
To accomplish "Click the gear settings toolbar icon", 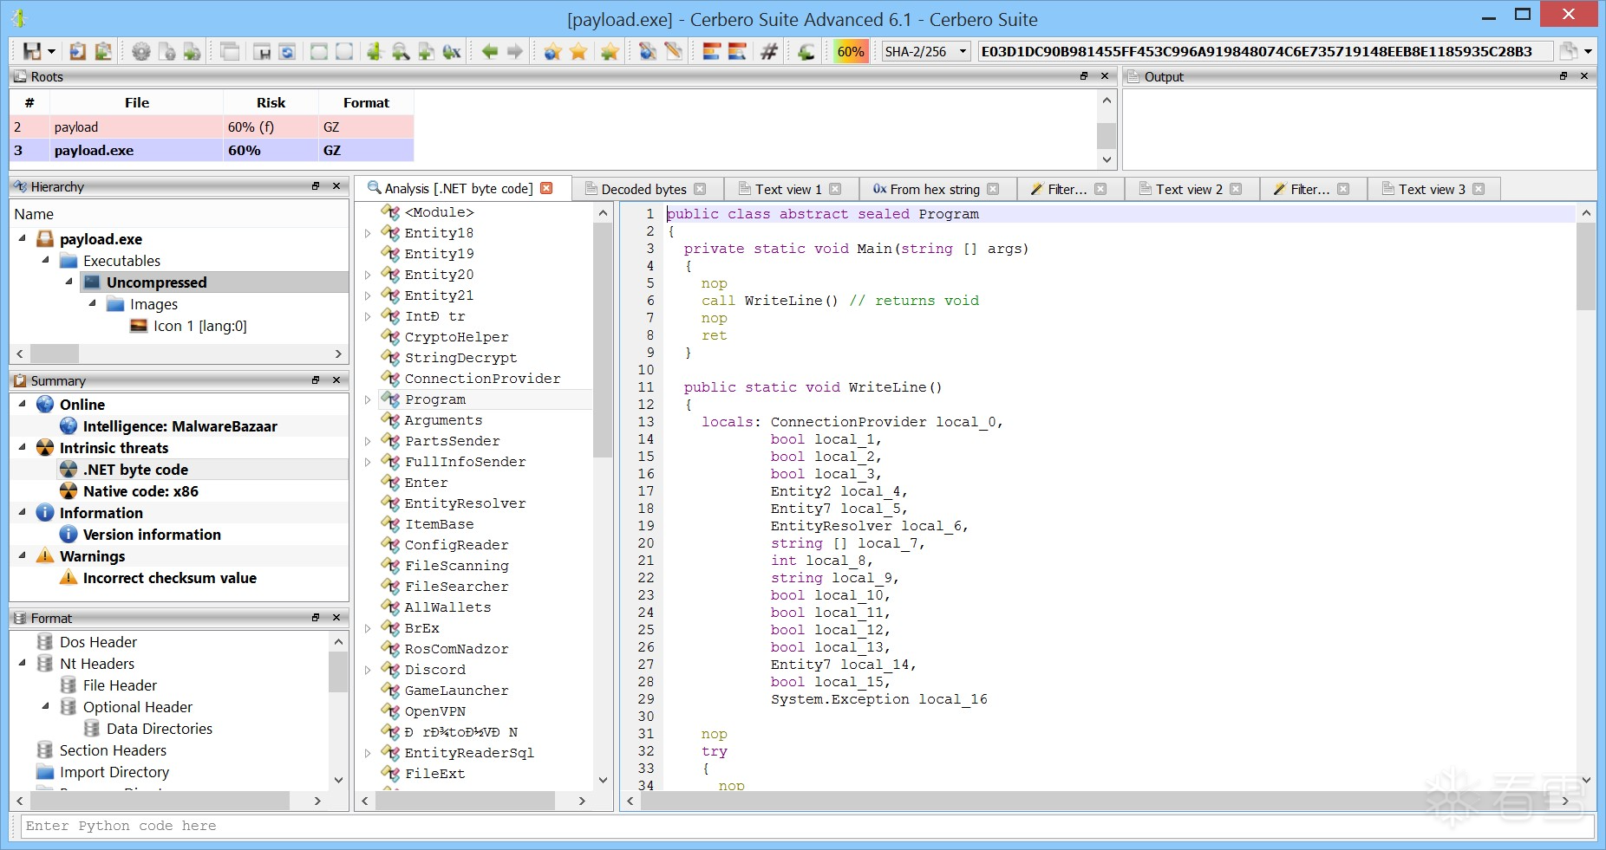I will pos(140,51).
